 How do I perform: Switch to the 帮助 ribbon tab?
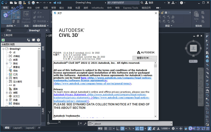pyautogui.click(x=117, y=8)
